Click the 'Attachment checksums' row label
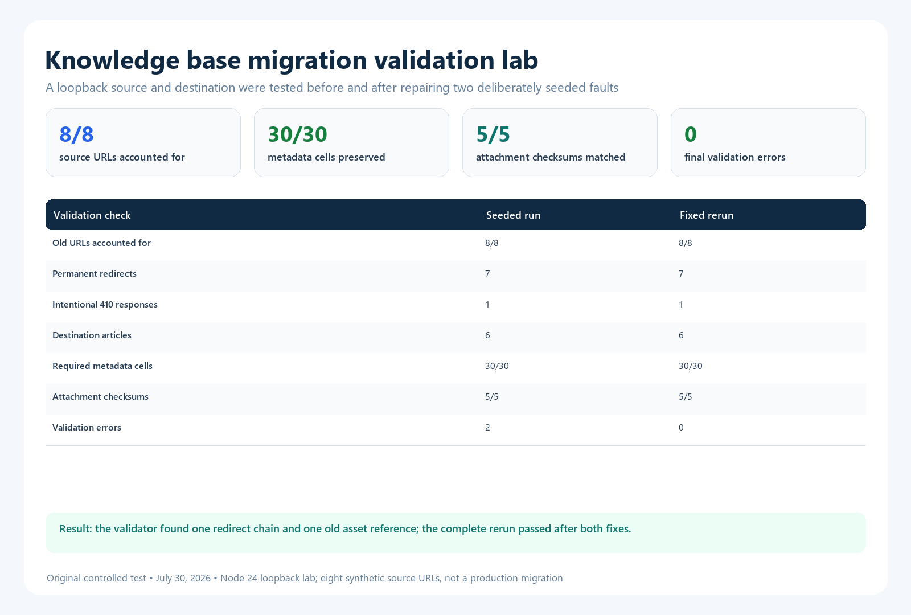This screenshot has width=911, height=615. coord(100,397)
